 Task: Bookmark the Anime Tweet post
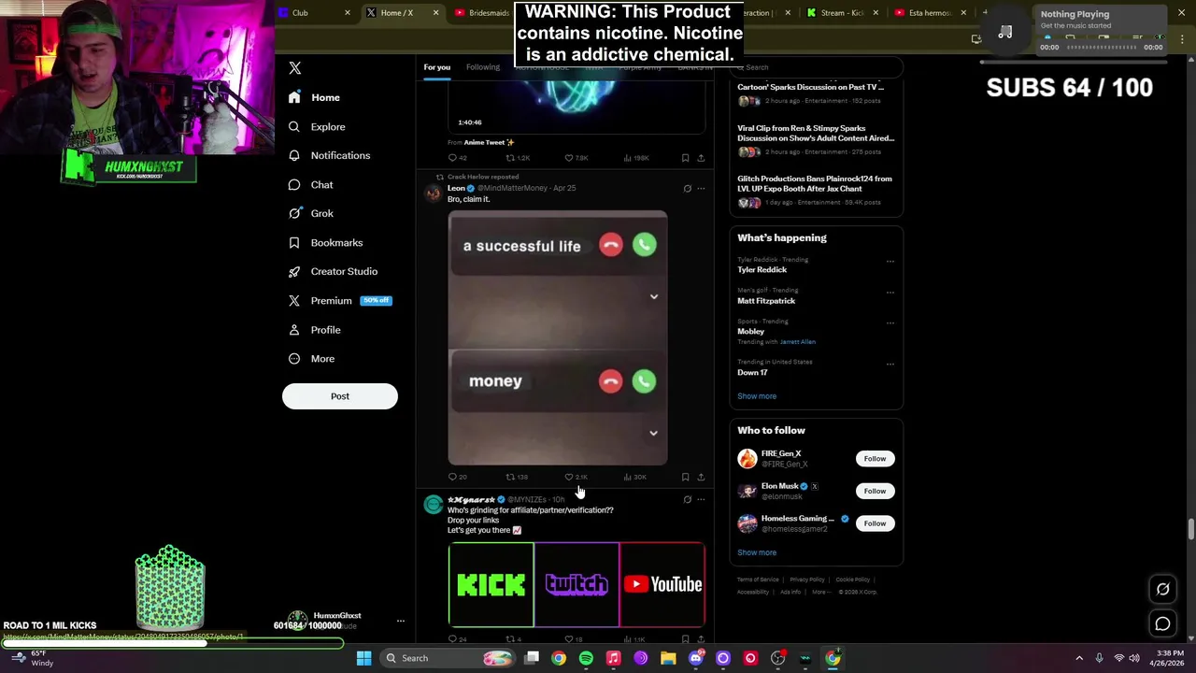685,158
